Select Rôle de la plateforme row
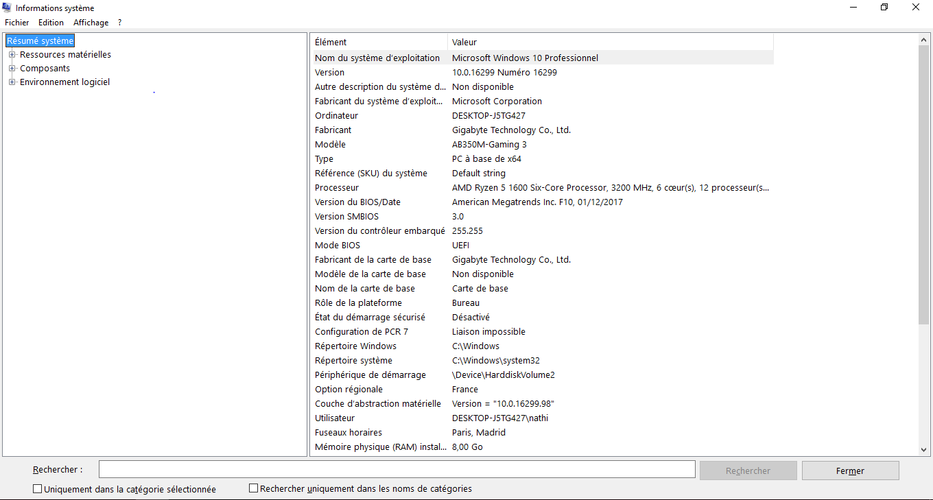The height and width of the screenshot is (500, 933). 543,302
